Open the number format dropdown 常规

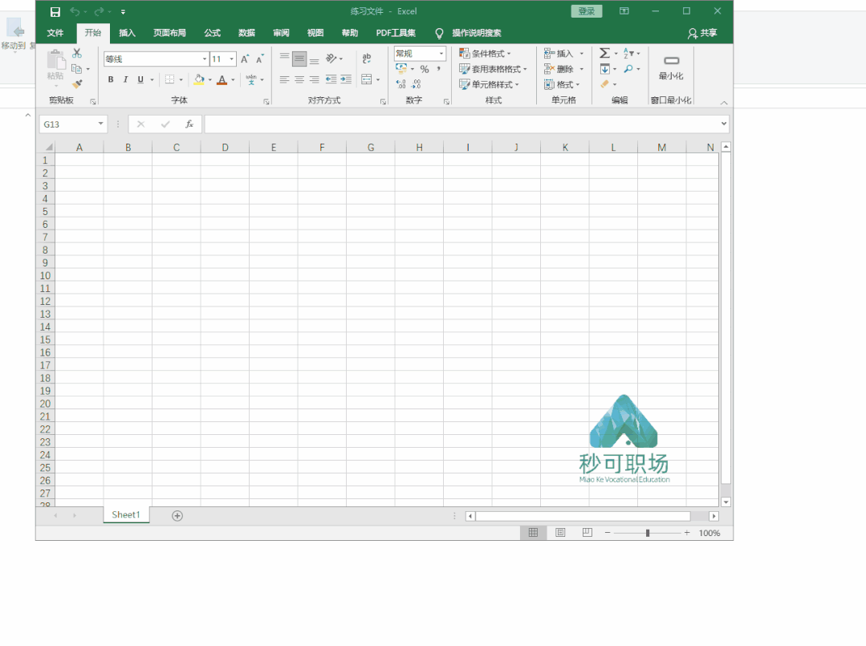pos(441,54)
